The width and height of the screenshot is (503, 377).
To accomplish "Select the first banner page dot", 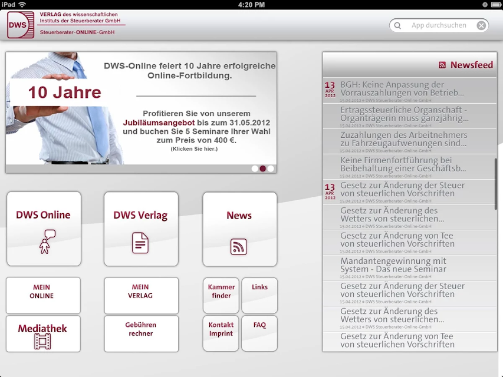I will pyautogui.click(x=255, y=168).
